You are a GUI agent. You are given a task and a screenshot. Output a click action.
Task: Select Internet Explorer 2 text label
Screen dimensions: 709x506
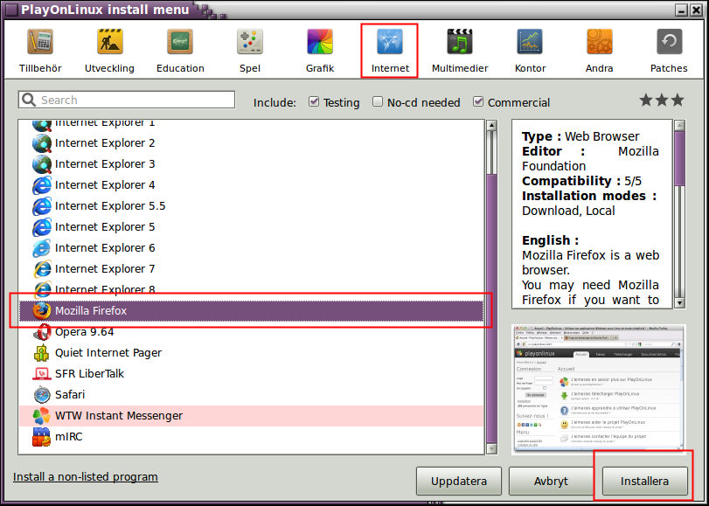tap(105, 143)
